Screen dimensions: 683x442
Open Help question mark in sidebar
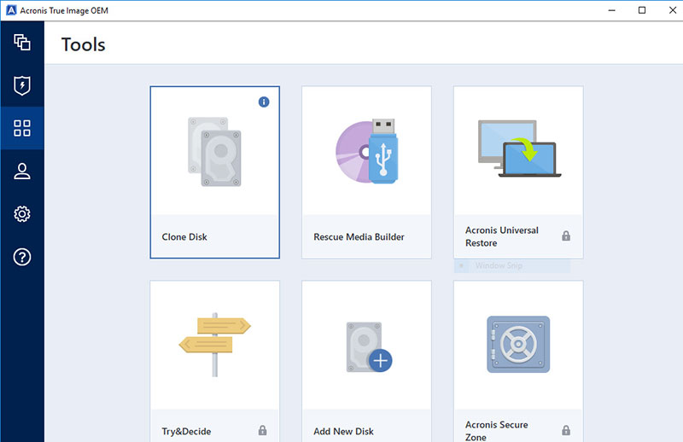22,257
